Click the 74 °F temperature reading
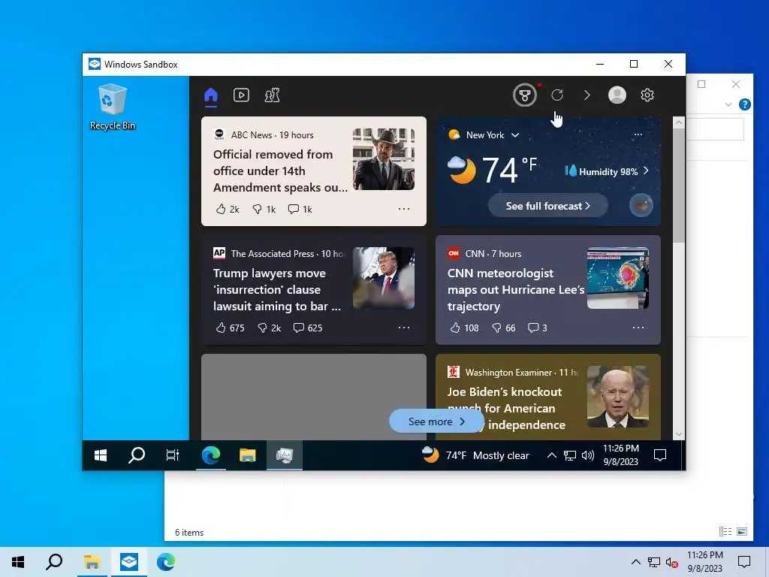 pyautogui.click(x=509, y=170)
